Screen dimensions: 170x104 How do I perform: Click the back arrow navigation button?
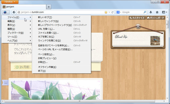coord(14,12)
